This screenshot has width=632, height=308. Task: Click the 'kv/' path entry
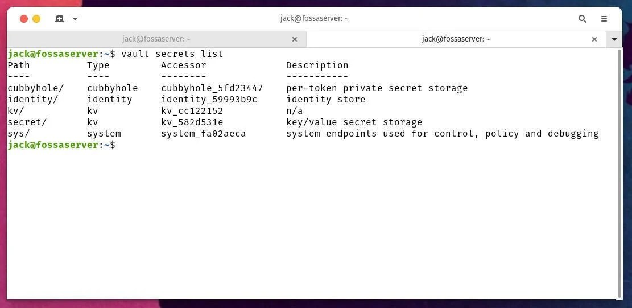(x=16, y=110)
